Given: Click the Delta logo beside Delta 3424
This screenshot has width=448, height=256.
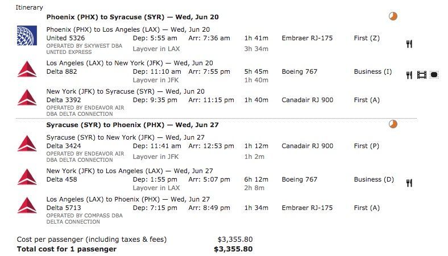Looking at the screenshot, I should [27, 143].
